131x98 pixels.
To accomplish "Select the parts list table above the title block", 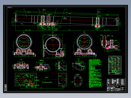I will tap(115, 65).
